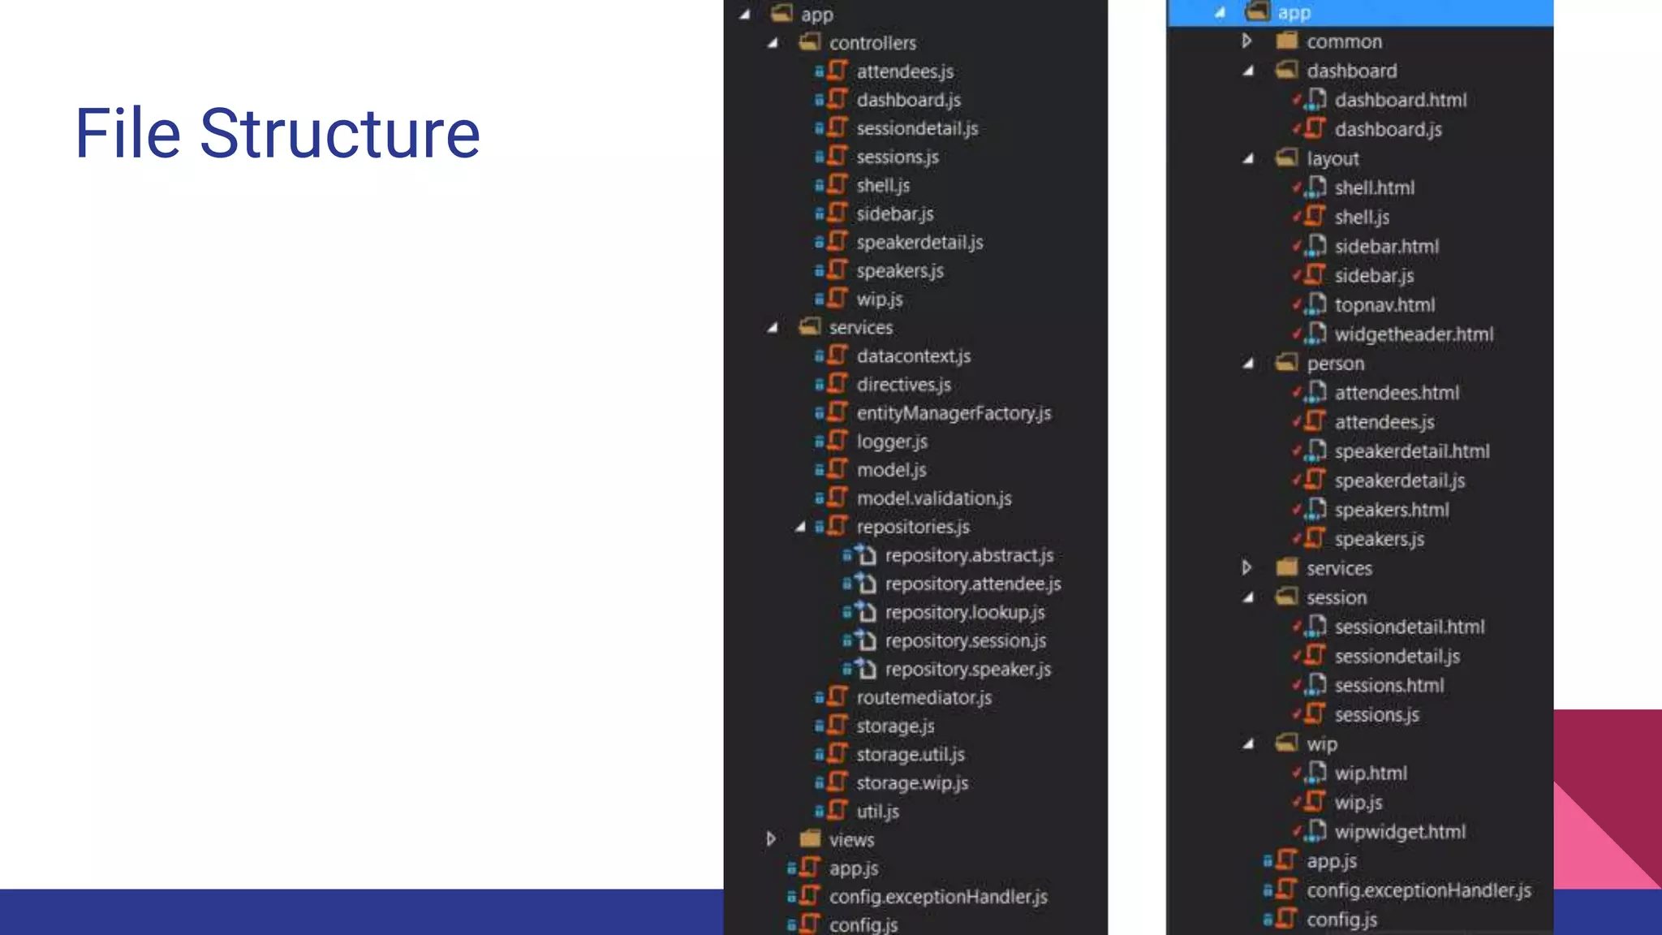Click the person folder icon

tap(1286, 362)
